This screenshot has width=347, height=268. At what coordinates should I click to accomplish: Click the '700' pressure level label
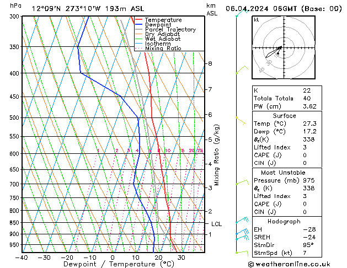pos(15,184)
